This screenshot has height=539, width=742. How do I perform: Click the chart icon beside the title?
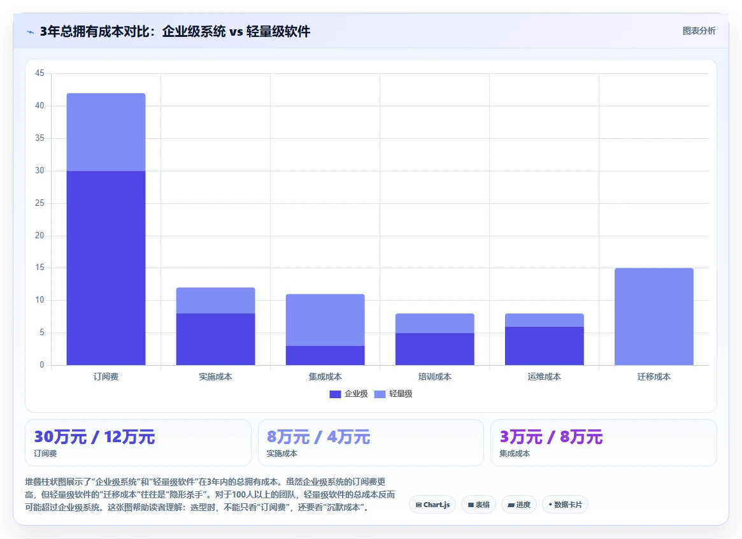point(31,32)
